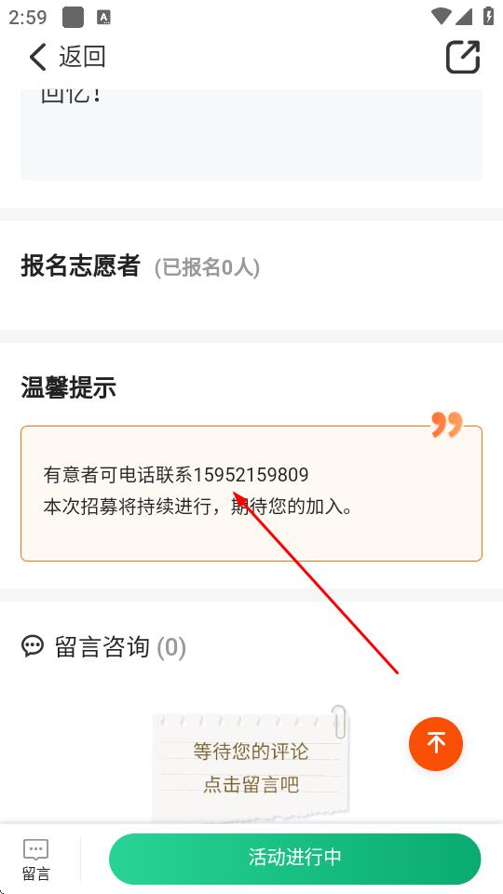Tap the keyboard indicator icon in status bar
The width and height of the screenshot is (503, 894).
click(x=103, y=18)
